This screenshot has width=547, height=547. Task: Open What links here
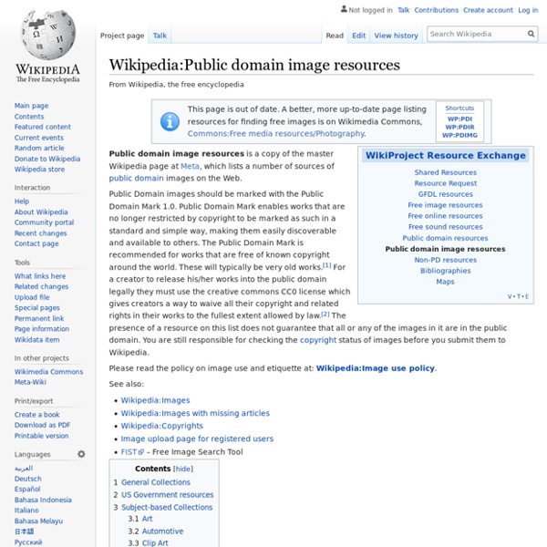(40, 276)
